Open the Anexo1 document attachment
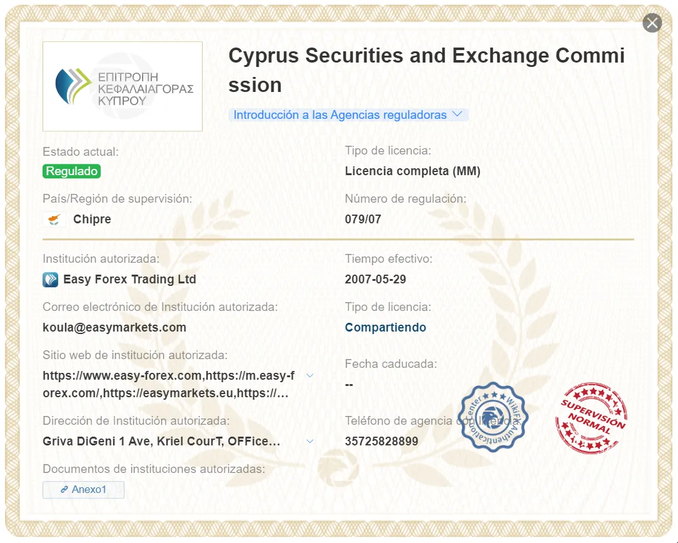Screen dimensions: 678x543 point(83,489)
